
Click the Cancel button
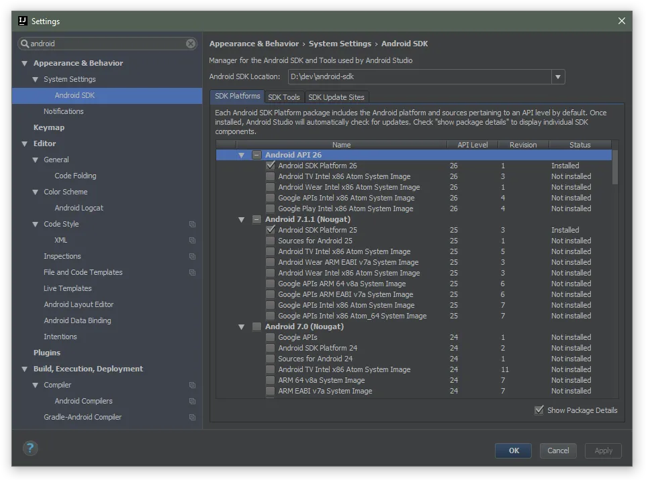(x=558, y=451)
